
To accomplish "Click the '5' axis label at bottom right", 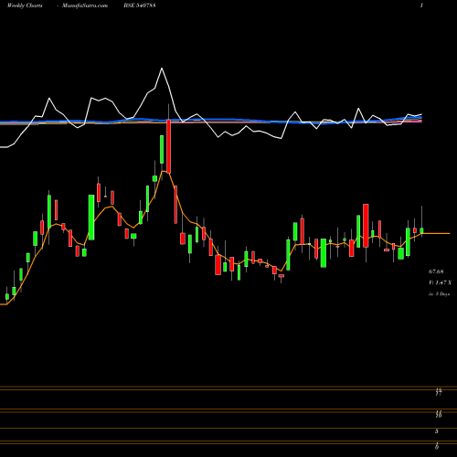I will pyautogui.click(x=437, y=431).
